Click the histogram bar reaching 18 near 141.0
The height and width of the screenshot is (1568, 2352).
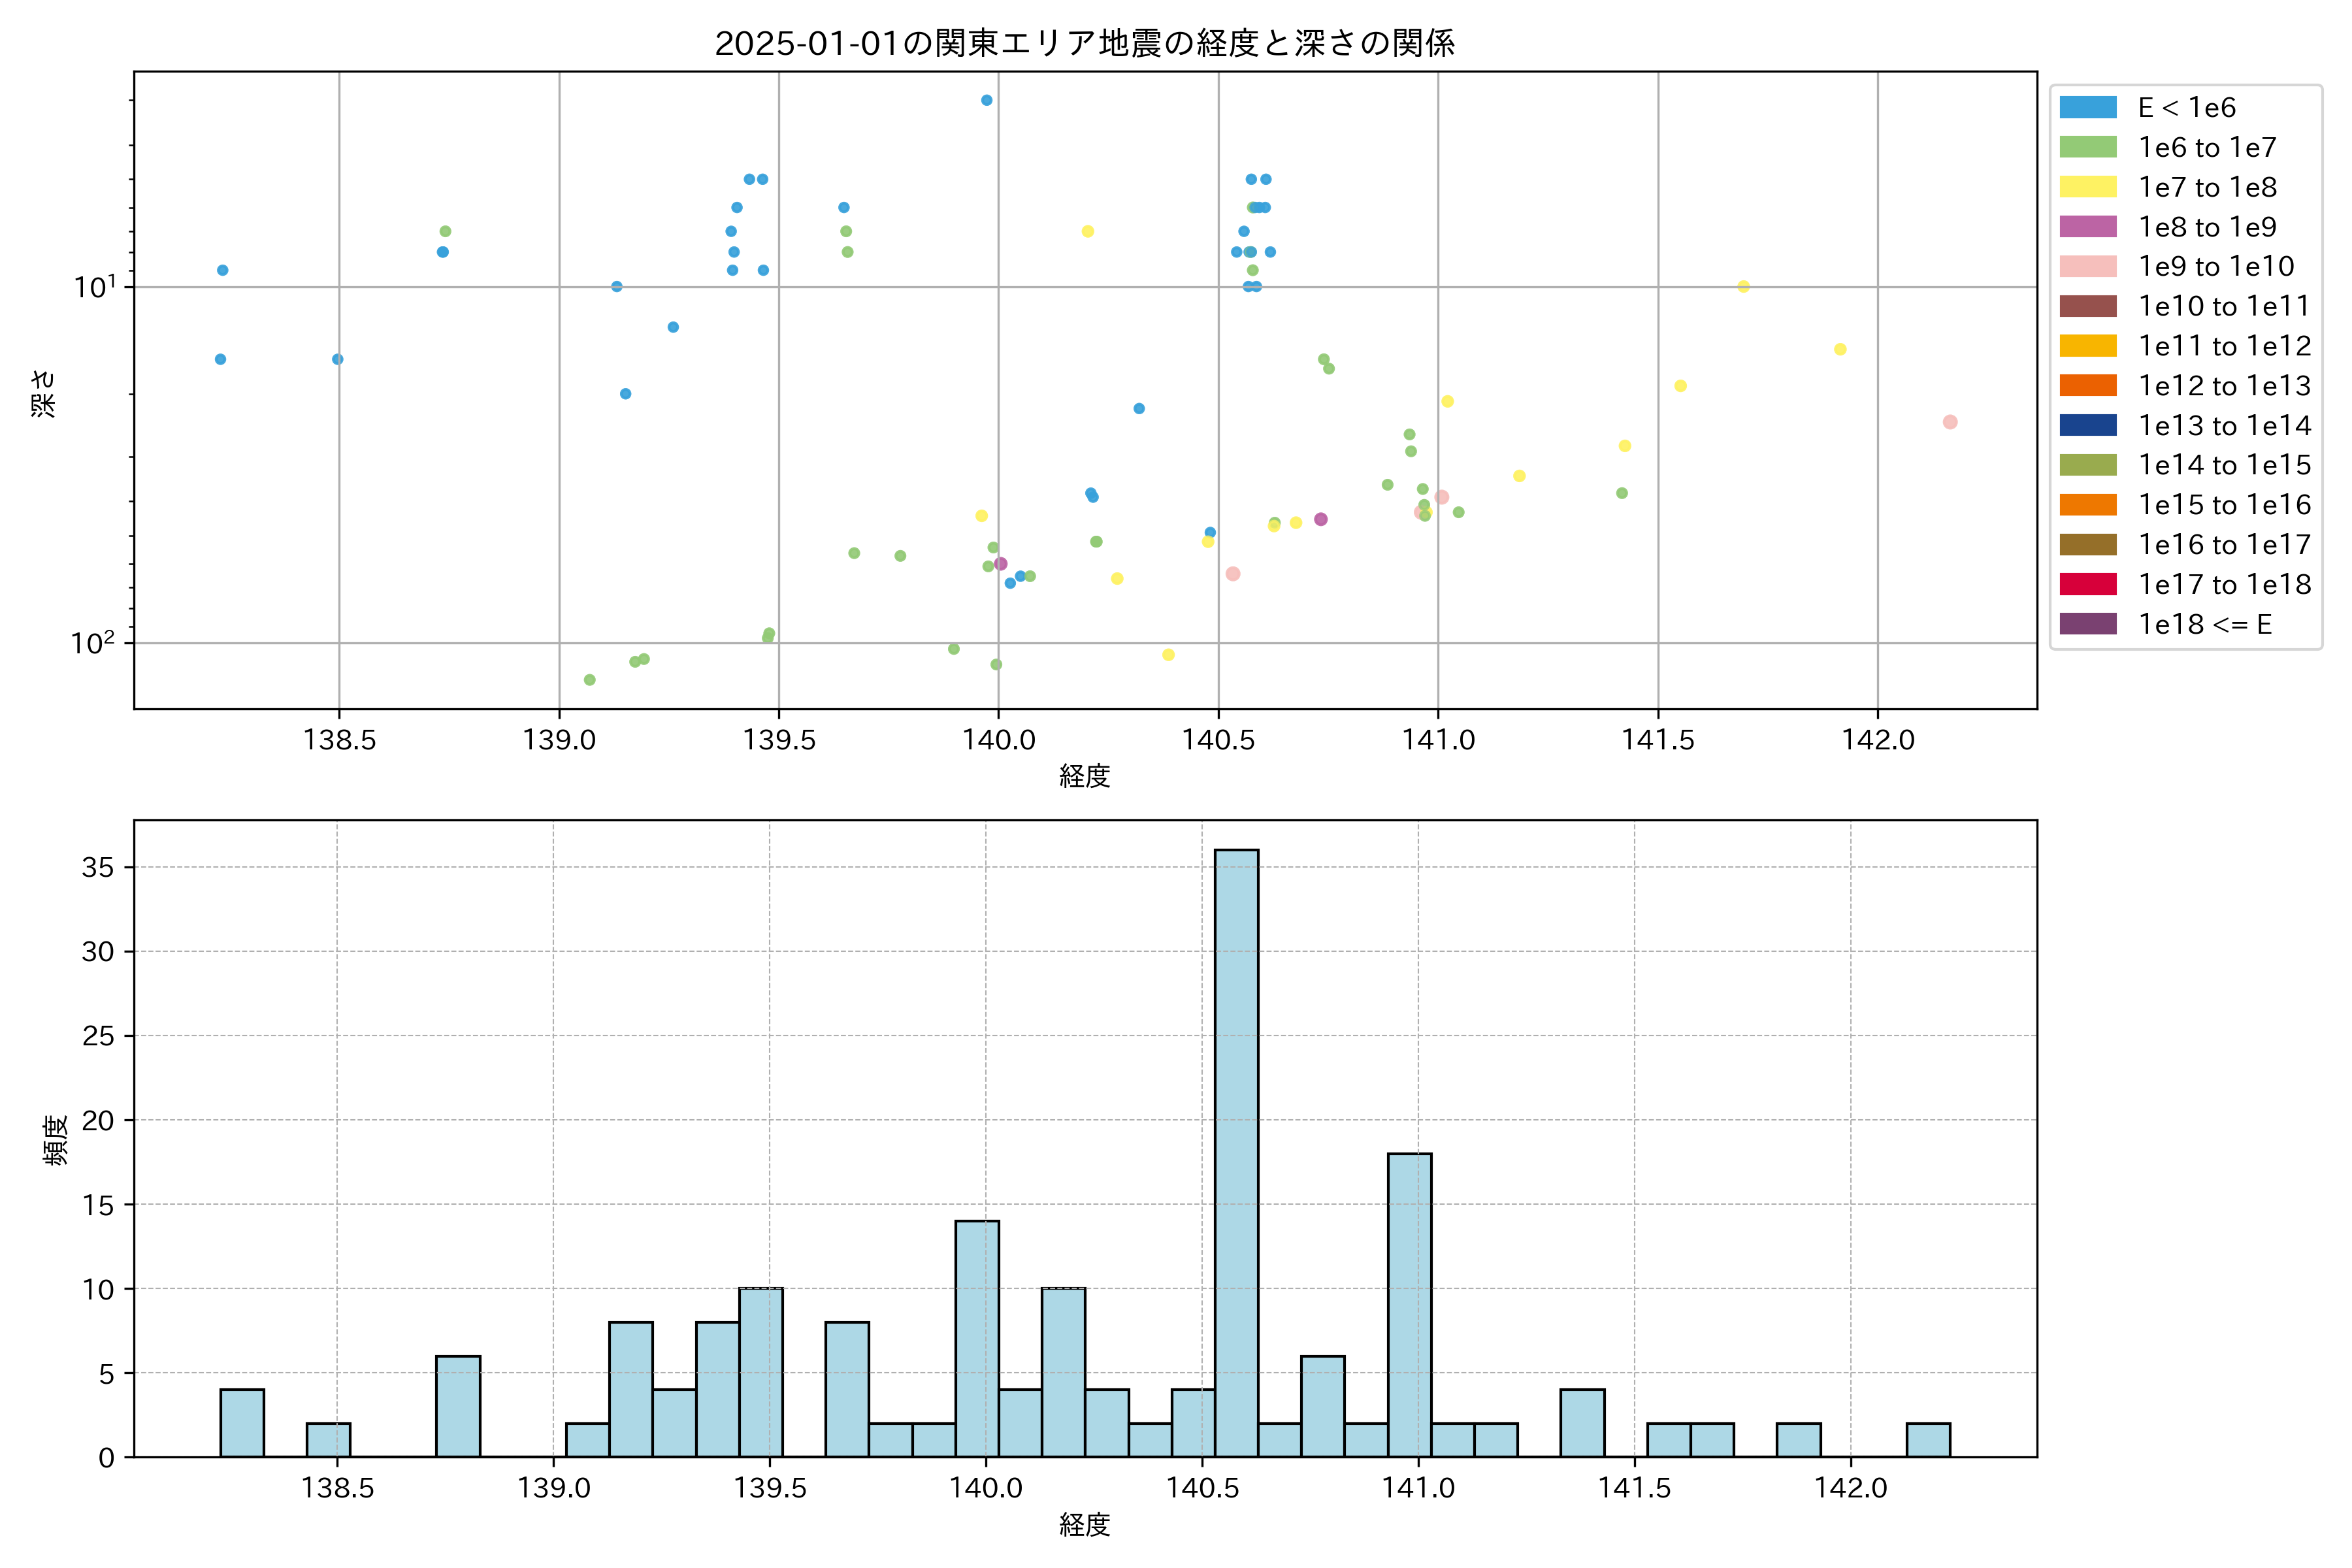pos(1409,1305)
